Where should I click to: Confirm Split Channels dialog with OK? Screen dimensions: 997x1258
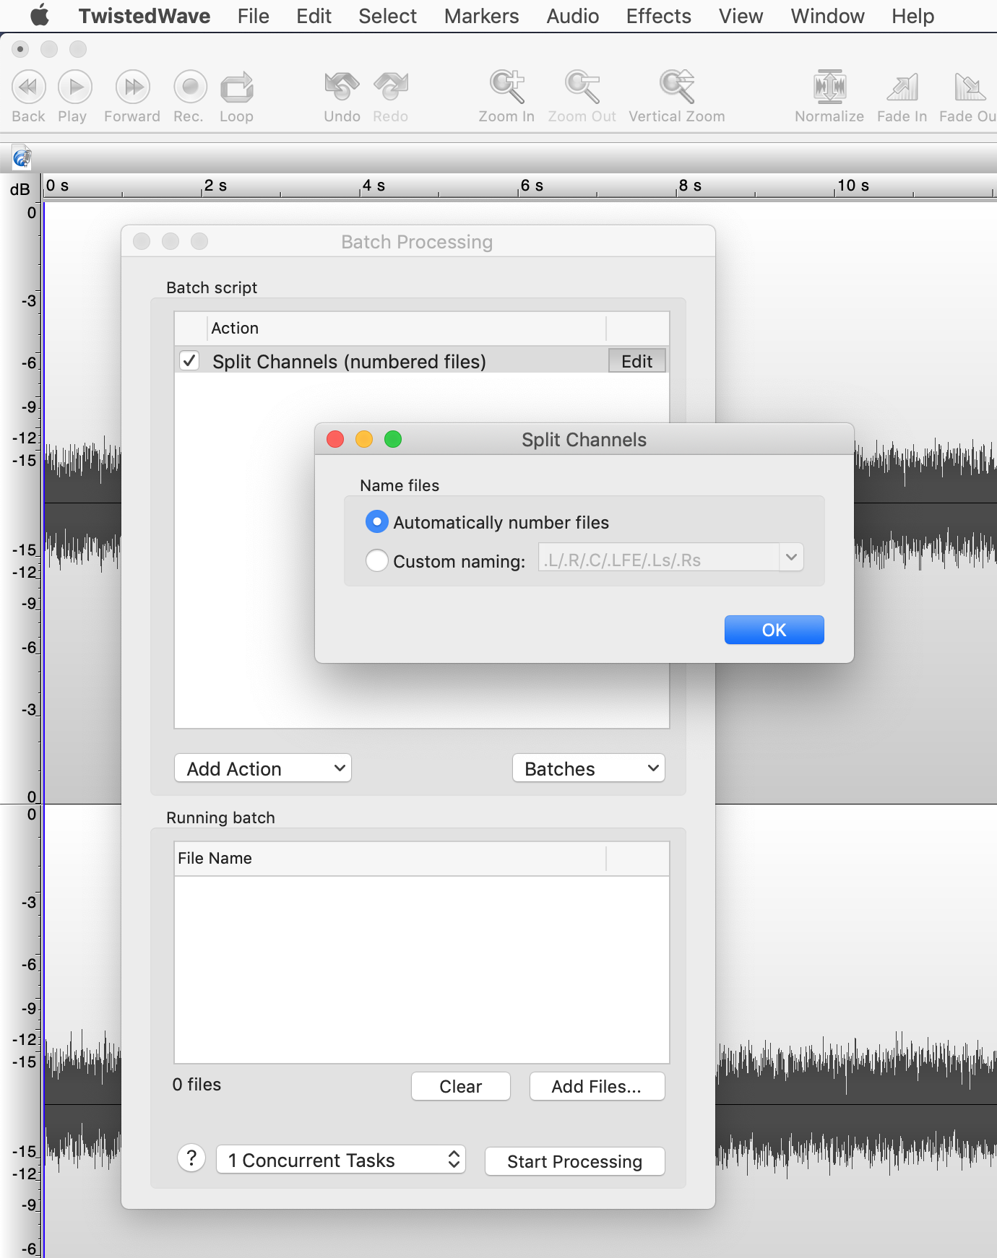click(774, 630)
